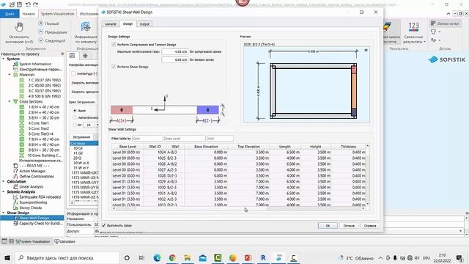
Task: Open the access dropdown in info panel
Action: [x=460, y=231]
